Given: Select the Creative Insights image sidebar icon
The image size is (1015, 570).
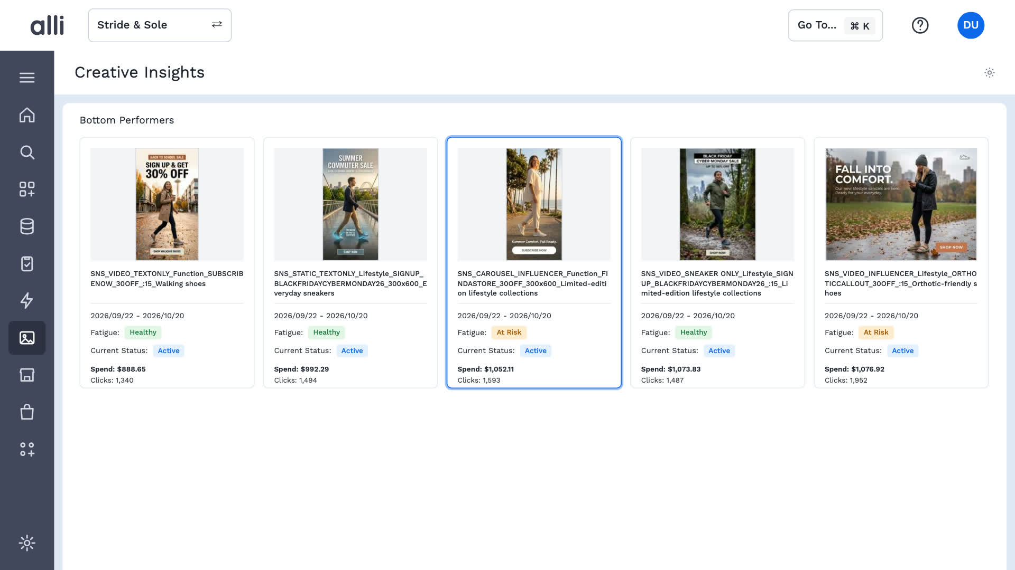Looking at the screenshot, I should pos(27,338).
